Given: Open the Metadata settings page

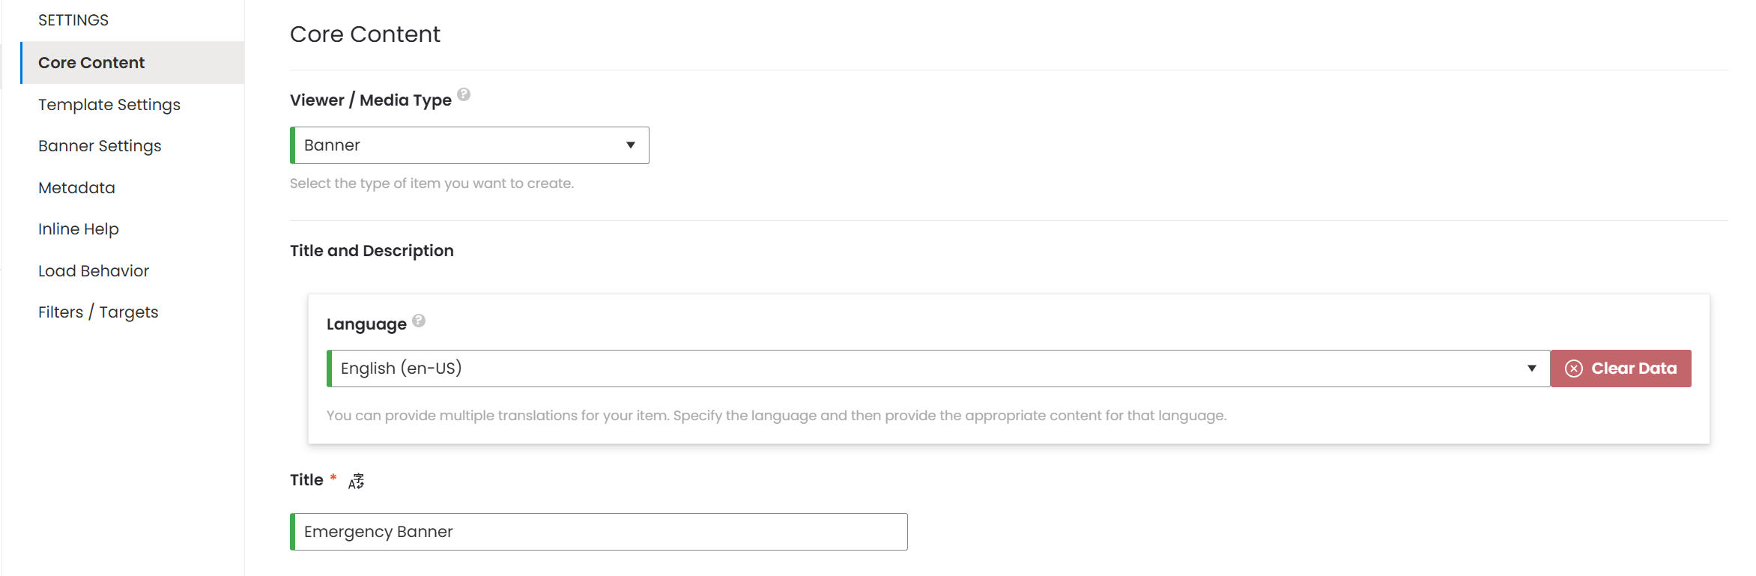Looking at the screenshot, I should [x=76, y=188].
